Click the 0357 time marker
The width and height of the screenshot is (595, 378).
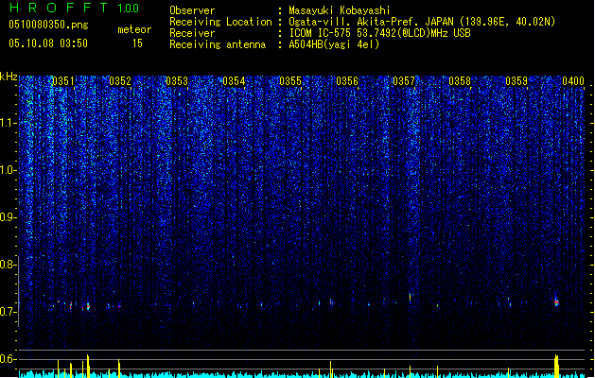pos(404,81)
